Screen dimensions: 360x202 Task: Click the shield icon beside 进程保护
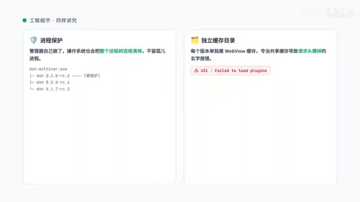click(x=34, y=40)
